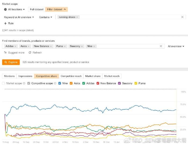
Task: Click the 2,941 results in scope text
Action: 18,30
